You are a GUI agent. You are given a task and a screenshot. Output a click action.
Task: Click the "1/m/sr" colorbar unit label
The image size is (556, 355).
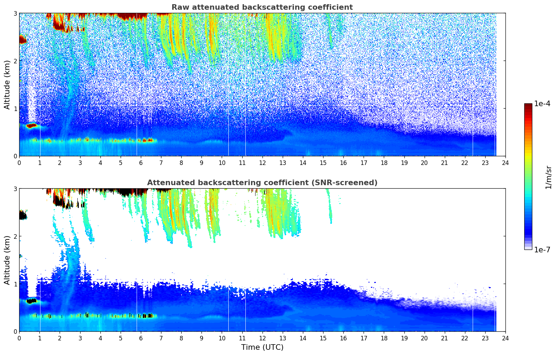tap(548, 177)
